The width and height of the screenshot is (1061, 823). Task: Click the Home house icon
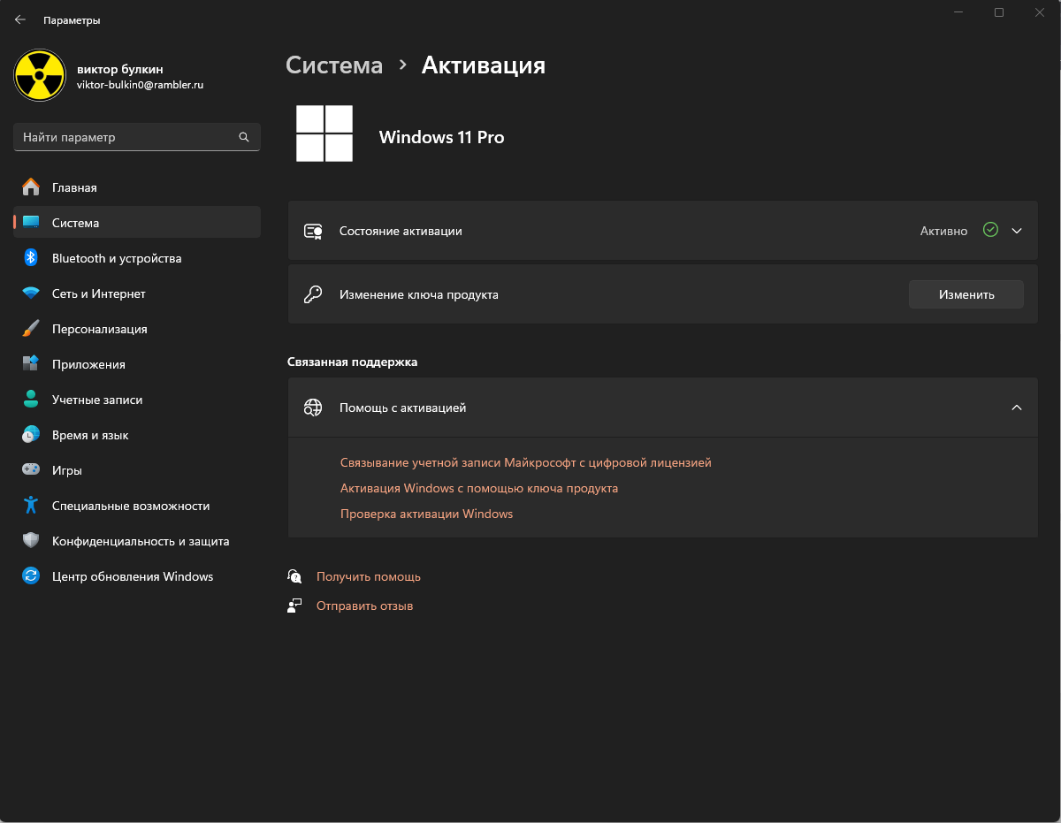(x=31, y=187)
